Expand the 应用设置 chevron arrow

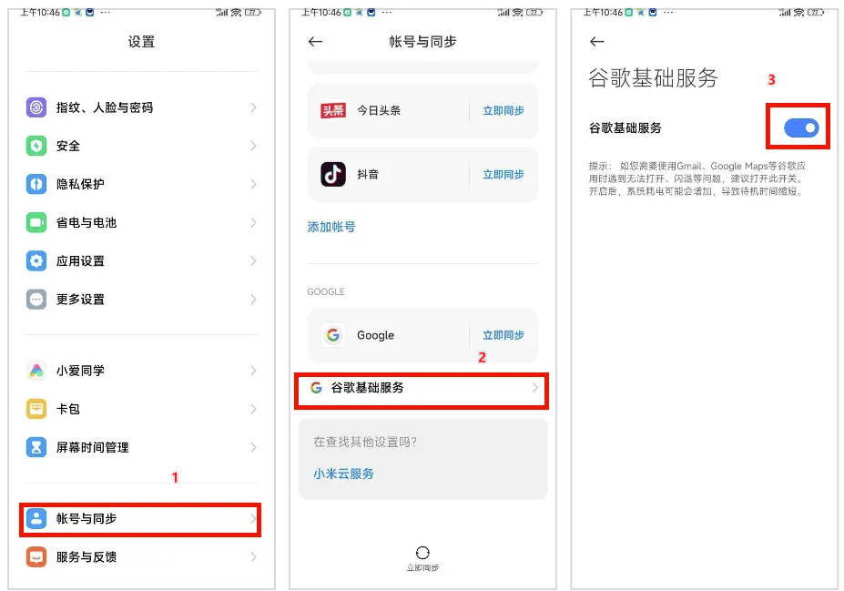(x=253, y=261)
